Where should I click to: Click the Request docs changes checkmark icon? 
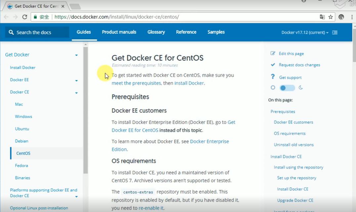point(273,65)
